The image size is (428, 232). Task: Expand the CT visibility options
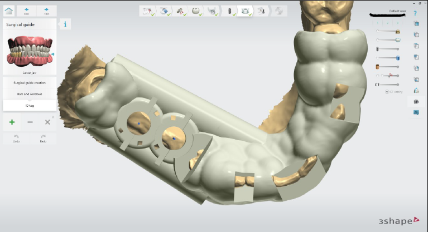[x=387, y=91]
